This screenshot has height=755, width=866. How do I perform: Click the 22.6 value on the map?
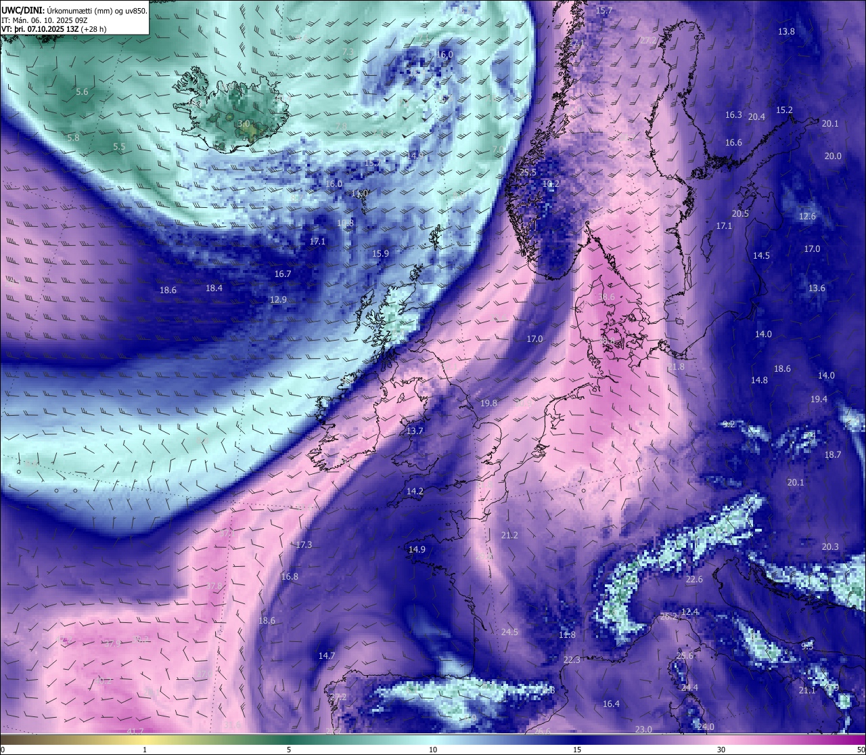coord(694,579)
